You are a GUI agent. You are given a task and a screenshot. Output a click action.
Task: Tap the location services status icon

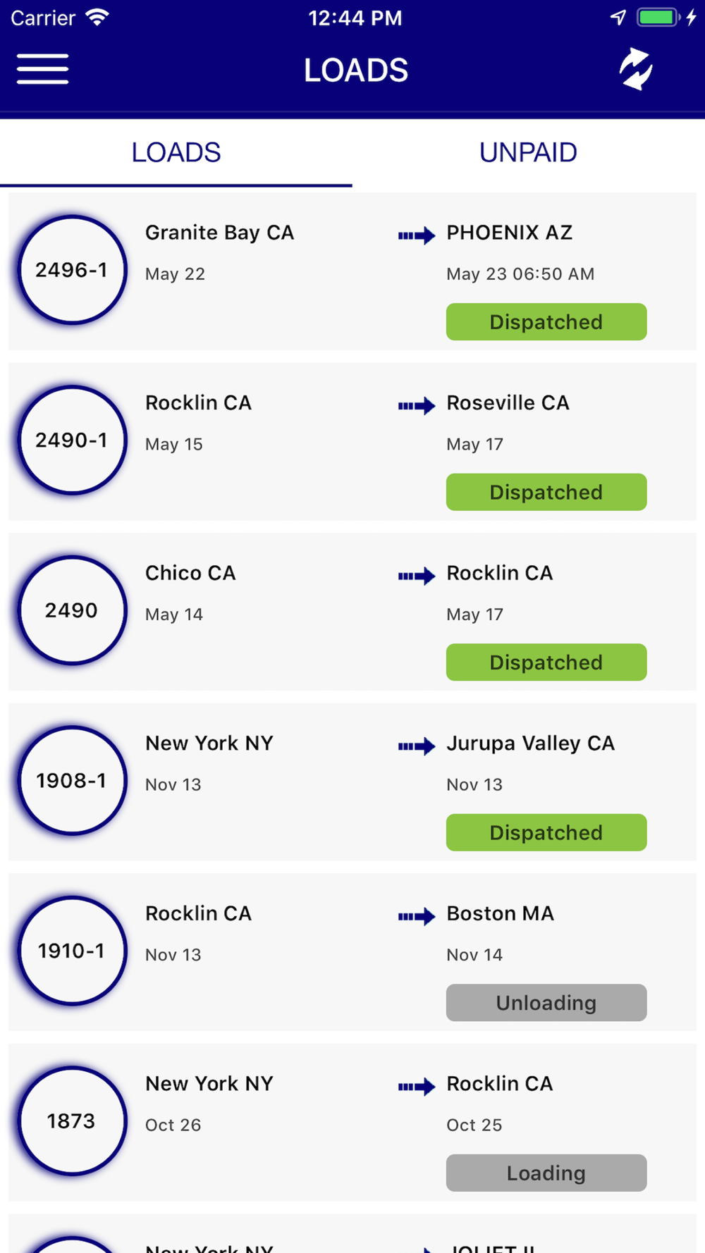coord(618,18)
